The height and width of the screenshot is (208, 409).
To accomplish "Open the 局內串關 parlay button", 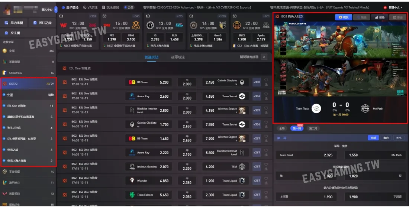I will [x=14, y=23].
